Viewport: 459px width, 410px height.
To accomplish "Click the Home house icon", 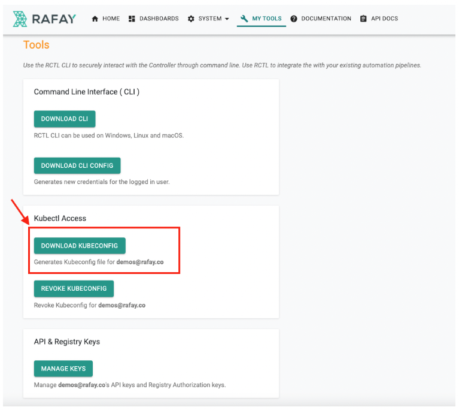I will click(95, 19).
